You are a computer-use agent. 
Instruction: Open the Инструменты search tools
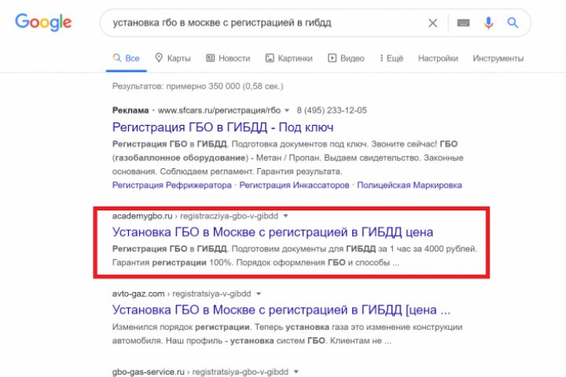(x=498, y=58)
